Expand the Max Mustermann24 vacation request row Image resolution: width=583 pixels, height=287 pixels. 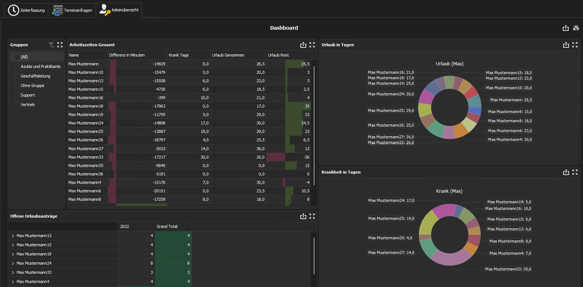click(13, 263)
